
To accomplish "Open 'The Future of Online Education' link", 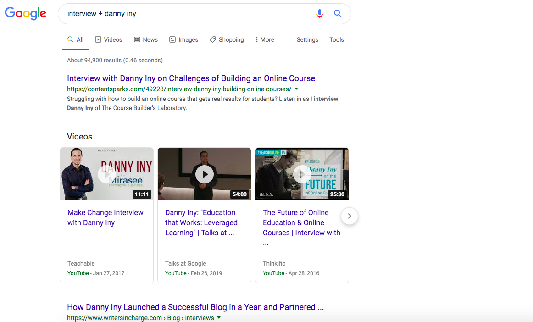I will click(x=301, y=227).
